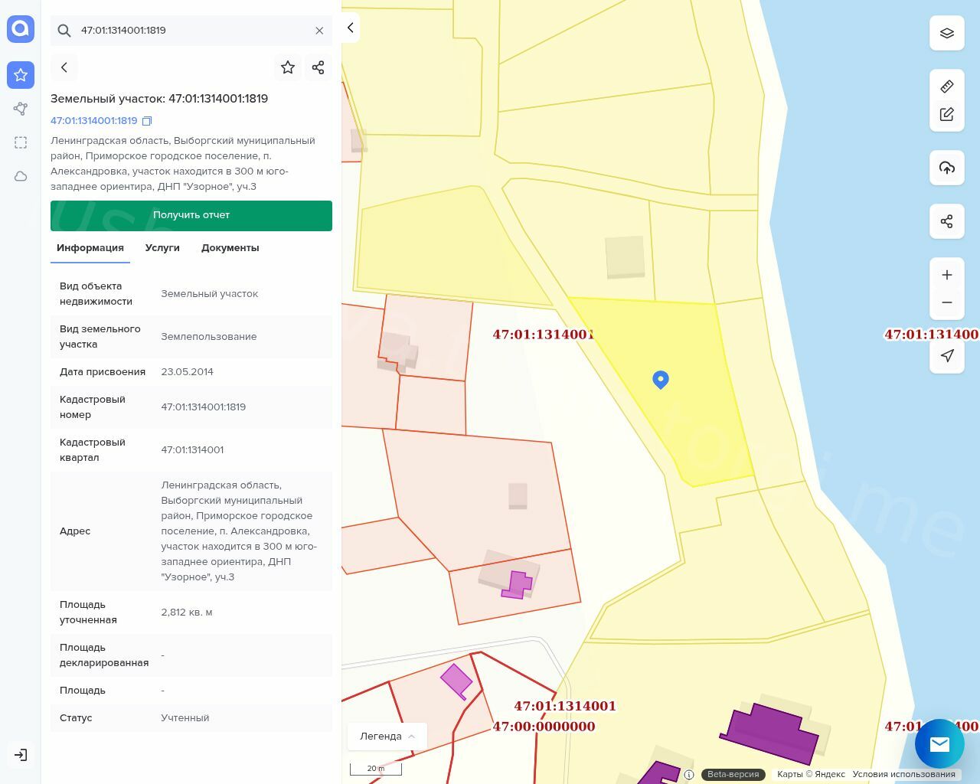This screenshot has height=784, width=980.
Task: Open the map layers panel
Action: (x=947, y=33)
